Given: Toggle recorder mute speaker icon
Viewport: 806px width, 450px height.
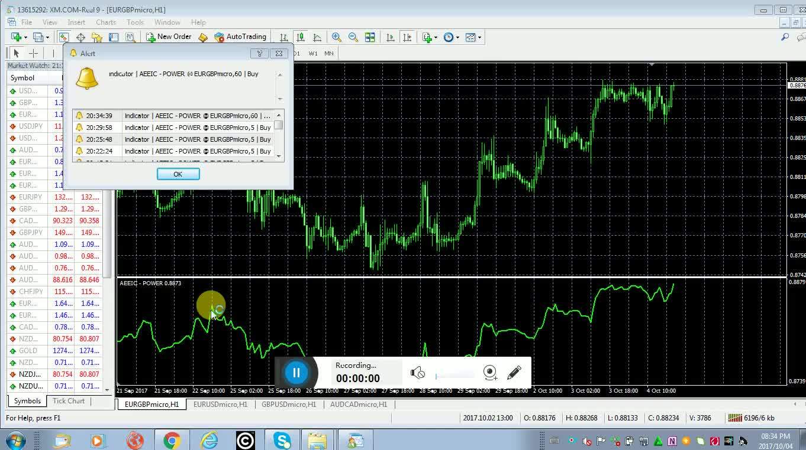Looking at the screenshot, I should (418, 373).
